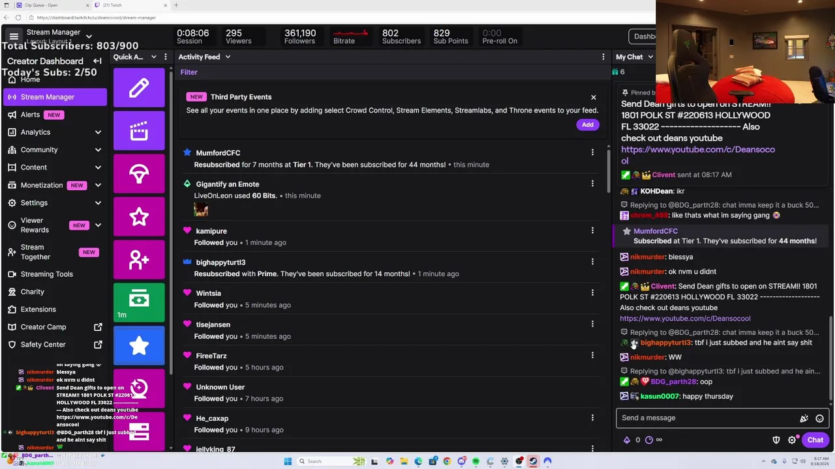This screenshot has width=835, height=469.
Task: Expand the Content sidebar section
Action: click(x=98, y=167)
